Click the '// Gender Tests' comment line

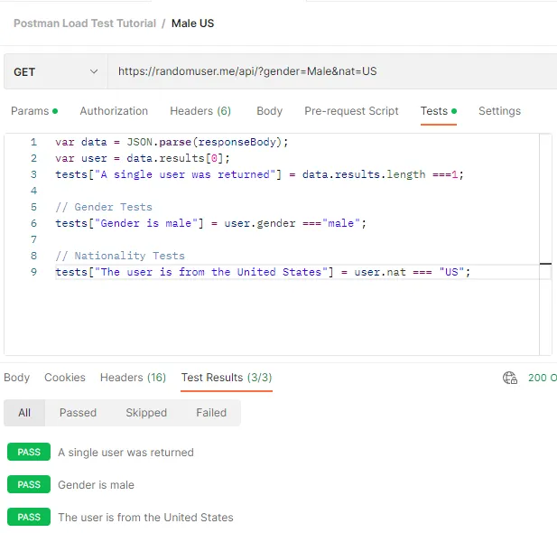(x=104, y=207)
